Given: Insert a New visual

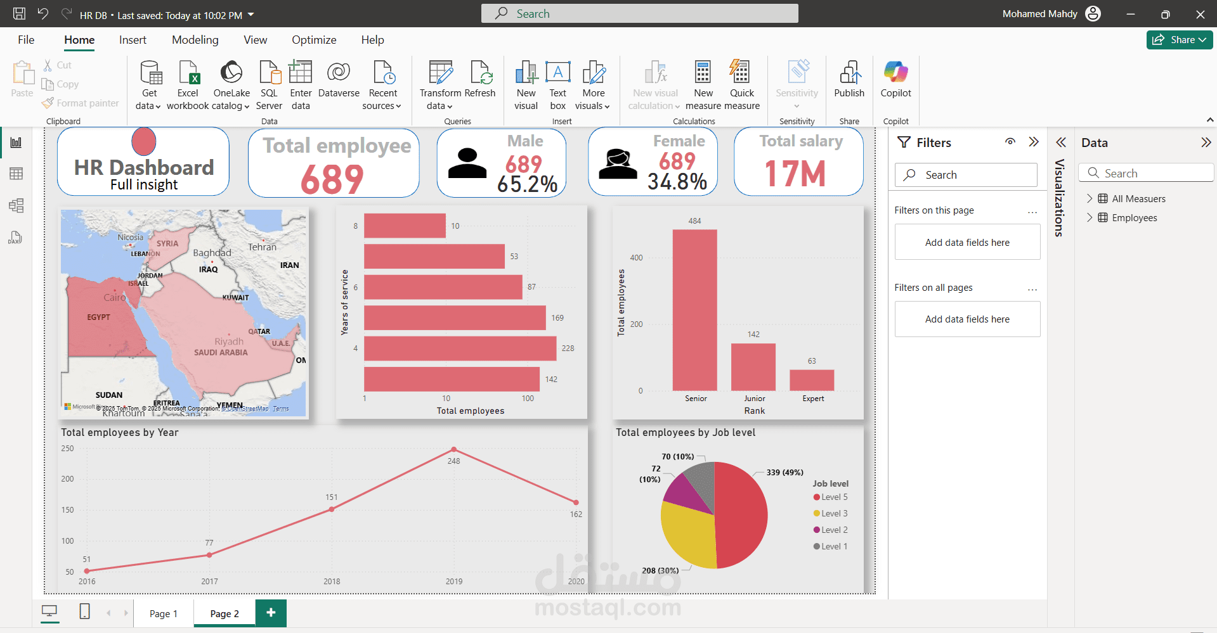Looking at the screenshot, I should click(526, 86).
